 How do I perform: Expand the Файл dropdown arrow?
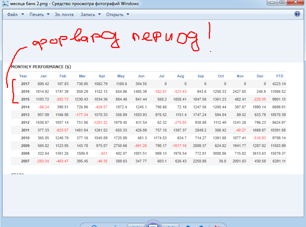(23, 14)
